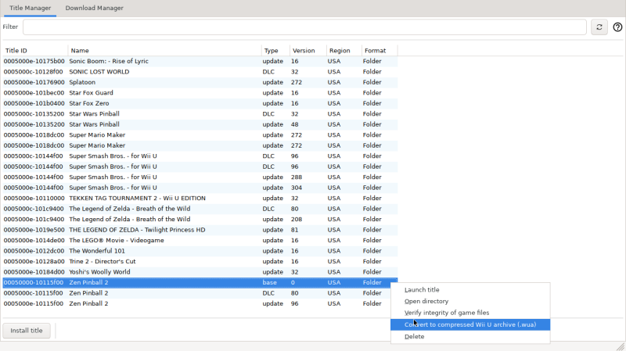Select the Twilight Princess HD row
626x351 pixels.
click(200, 230)
